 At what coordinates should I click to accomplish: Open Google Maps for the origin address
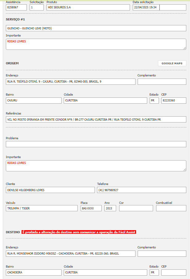(x=172, y=63)
